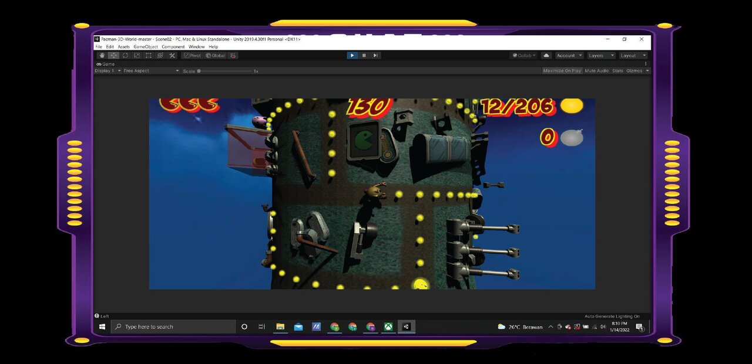Select the Hand tool in Unity toolbar
The width and height of the screenshot is (752, 364).
102,56
